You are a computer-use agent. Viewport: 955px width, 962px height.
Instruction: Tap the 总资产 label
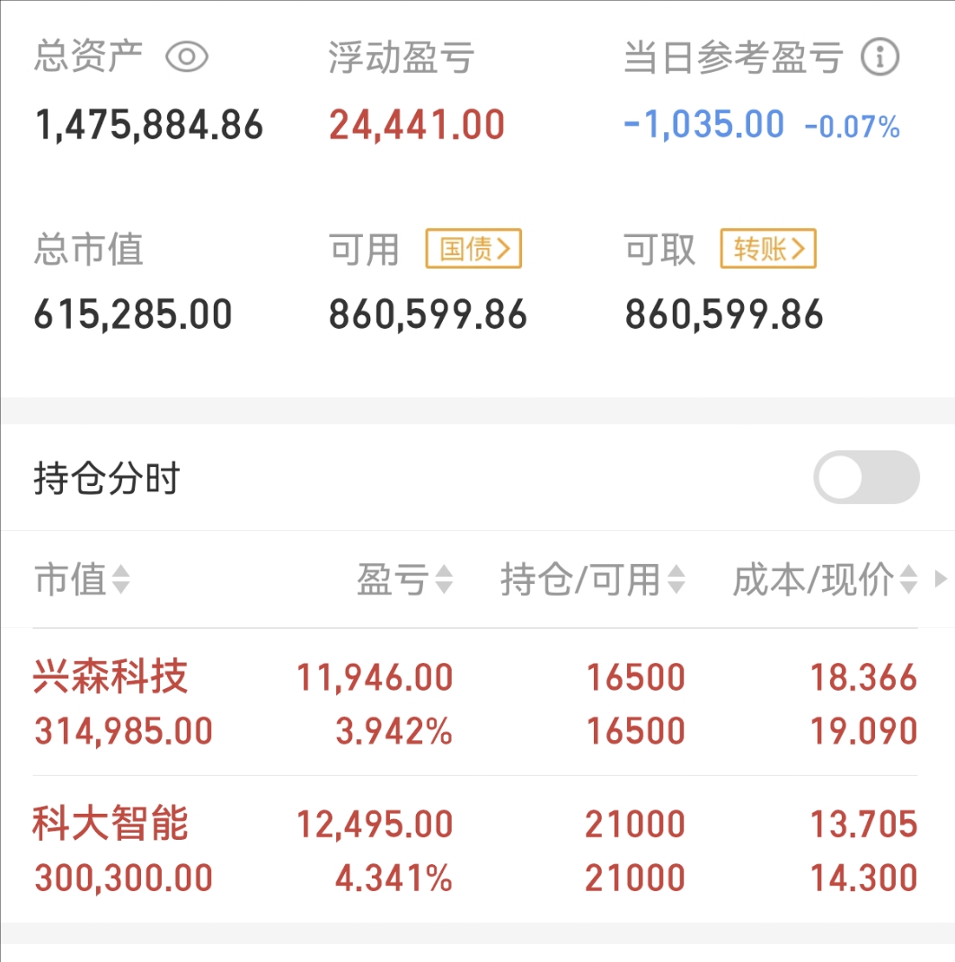coord(88,57)
